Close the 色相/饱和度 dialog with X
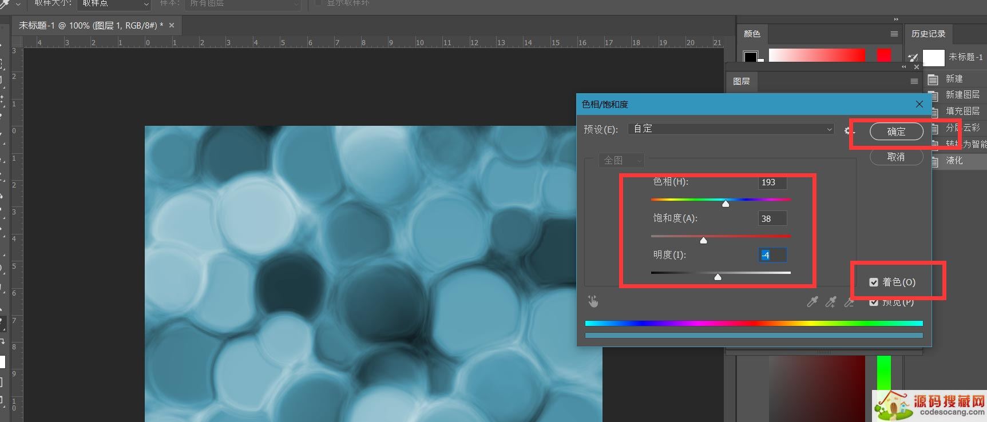987x422 pixels. point(919,104)
